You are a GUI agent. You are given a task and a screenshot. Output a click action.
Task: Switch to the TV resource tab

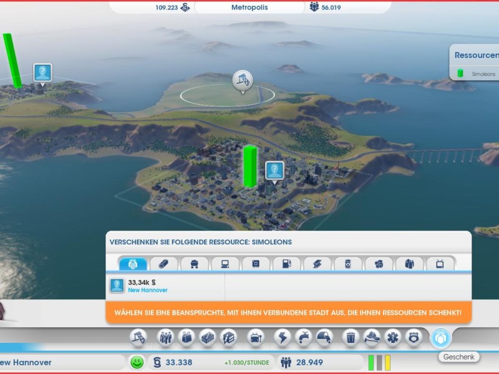coord(438,263)
